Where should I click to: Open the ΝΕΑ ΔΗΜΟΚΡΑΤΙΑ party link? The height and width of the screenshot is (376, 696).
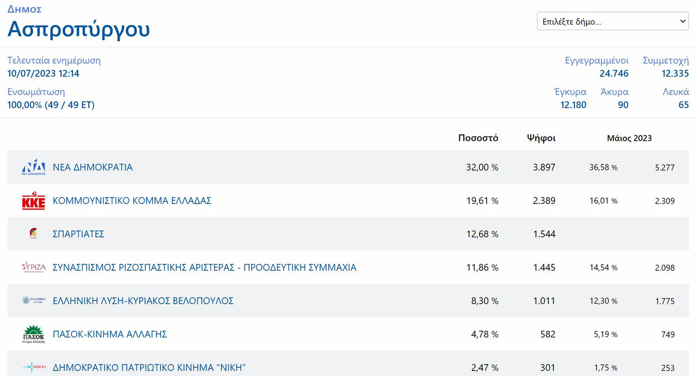pos(92,168)
